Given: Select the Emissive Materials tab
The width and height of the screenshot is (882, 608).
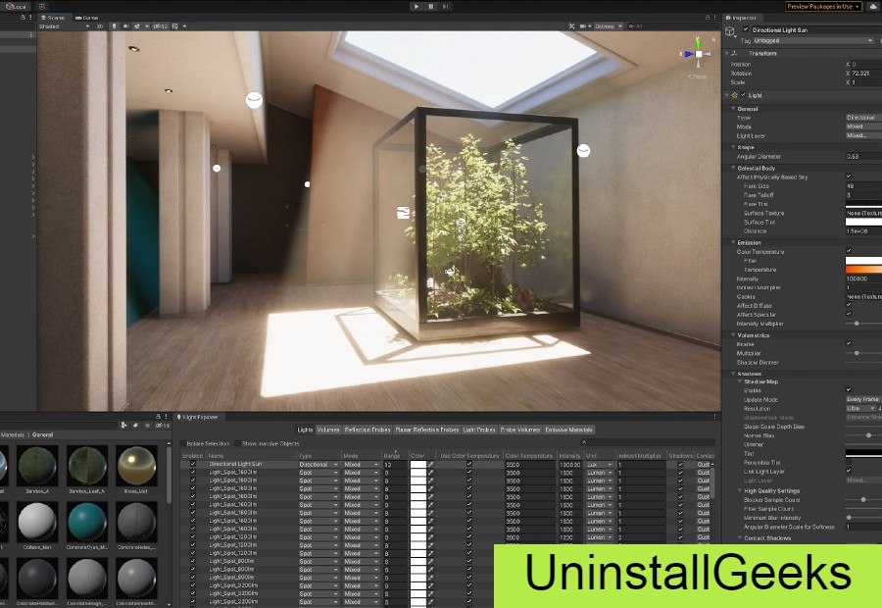Looking at the screenshot, I should [x=568, y=430].
